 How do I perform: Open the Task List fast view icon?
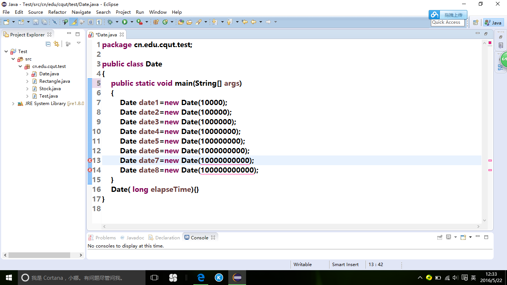coord(501,46)
